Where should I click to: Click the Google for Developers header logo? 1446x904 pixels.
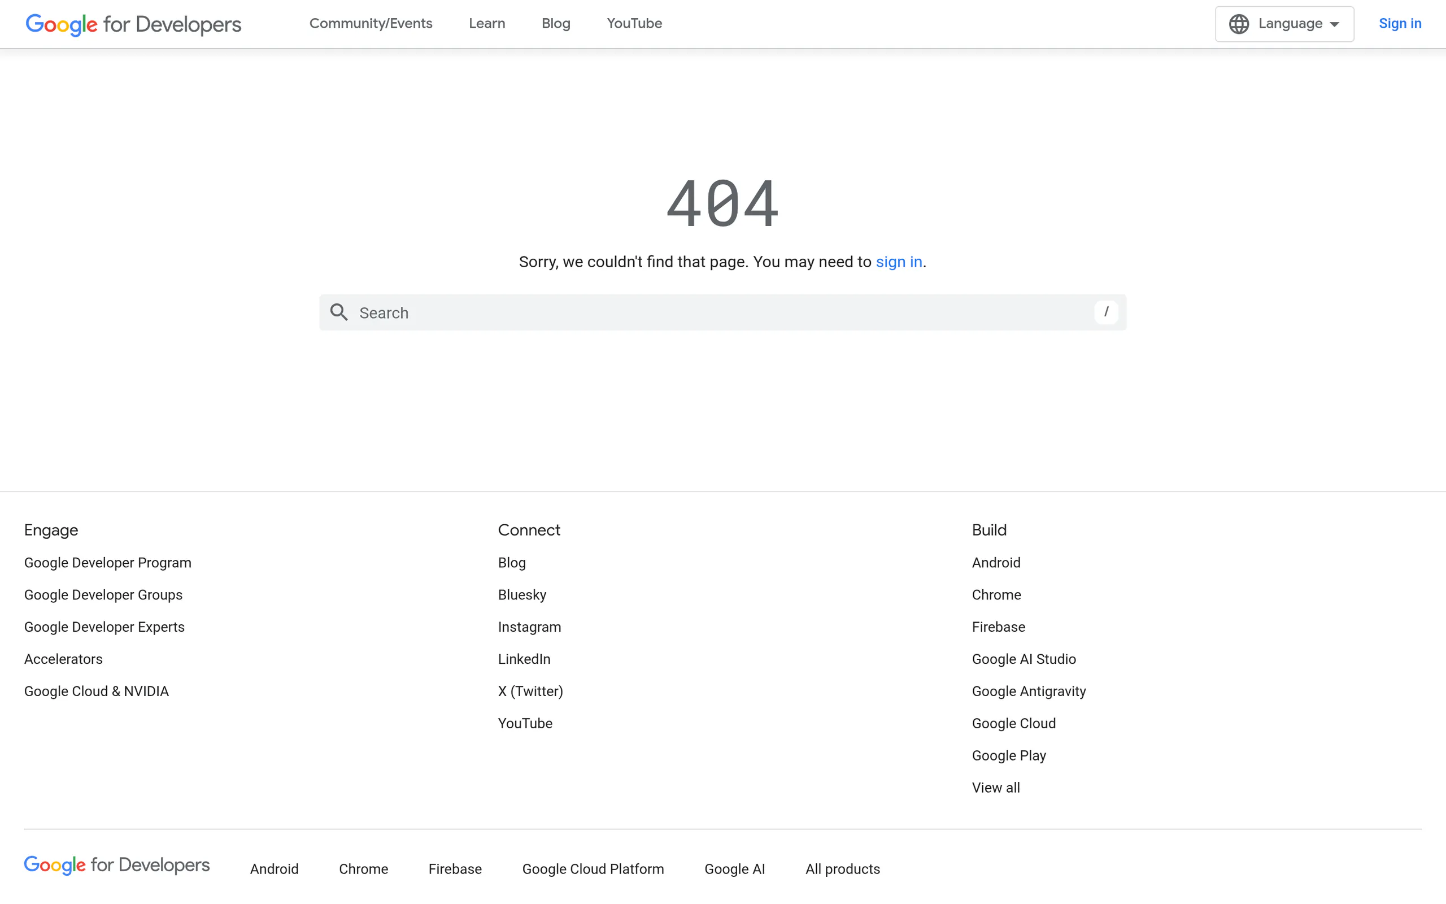pos(133,24)
